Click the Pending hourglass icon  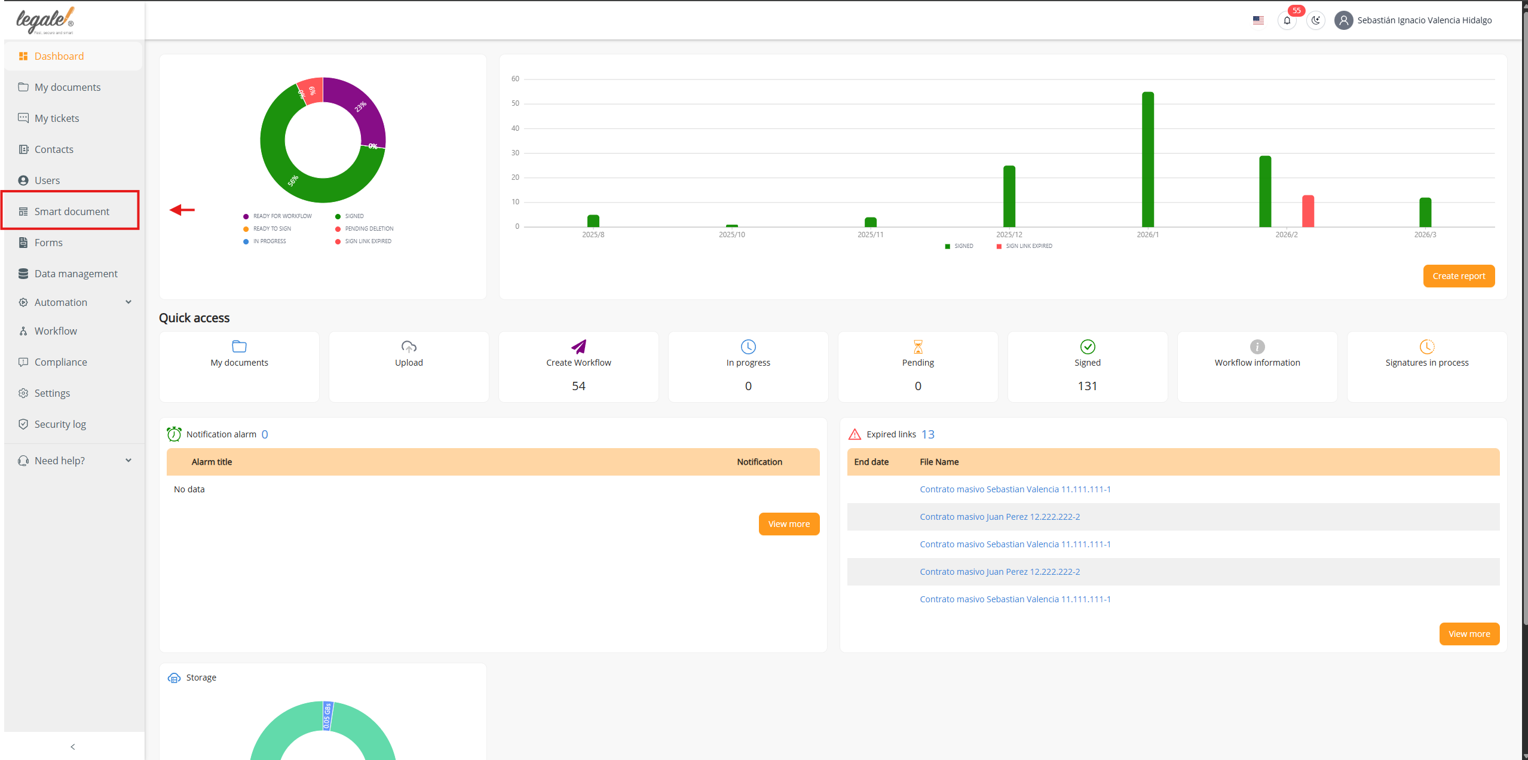[918, 347]
